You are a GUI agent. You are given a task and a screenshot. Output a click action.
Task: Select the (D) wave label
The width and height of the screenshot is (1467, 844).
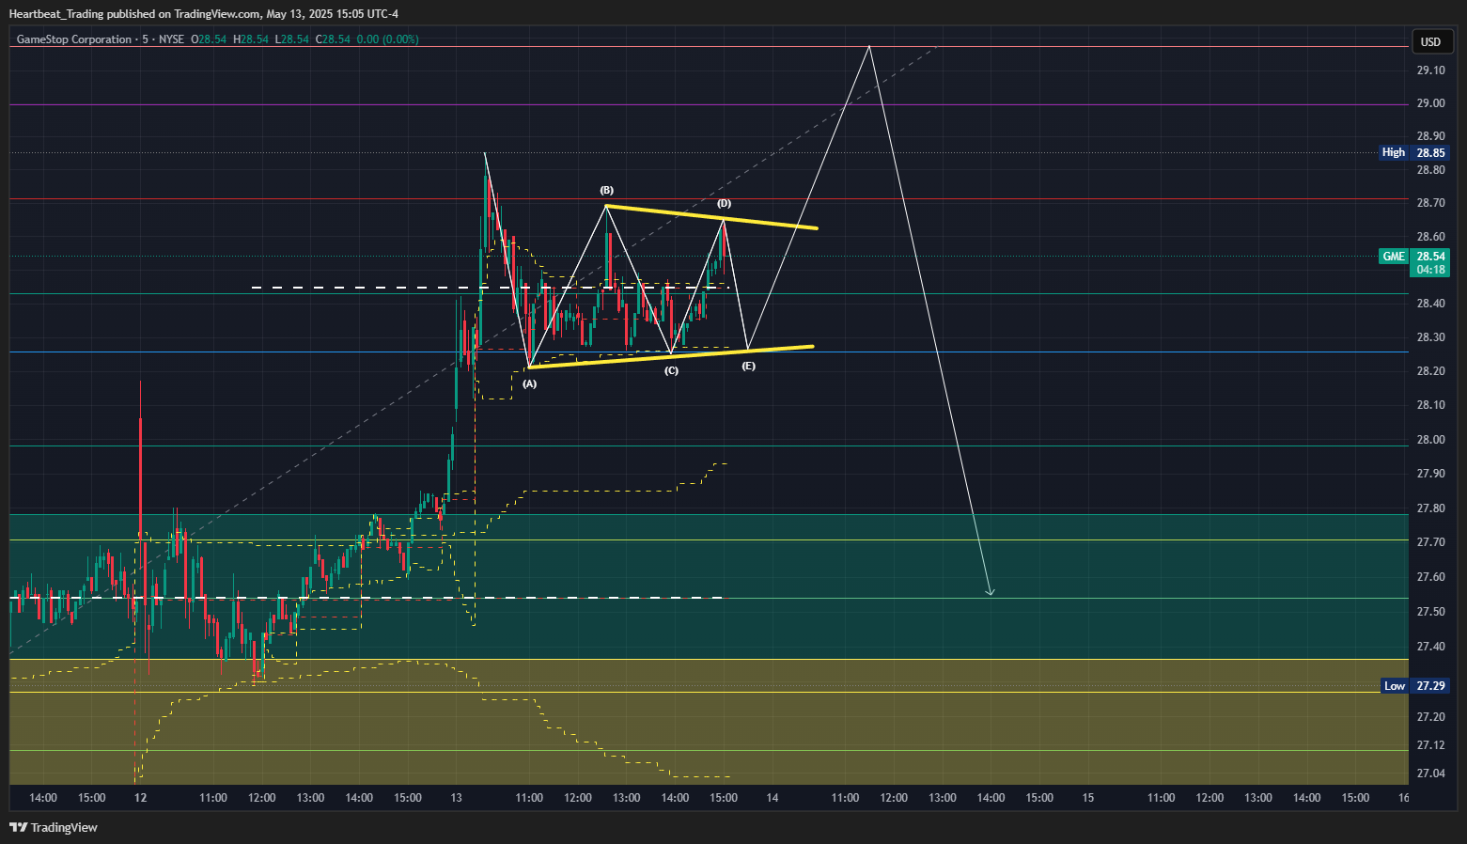point(724,203)
